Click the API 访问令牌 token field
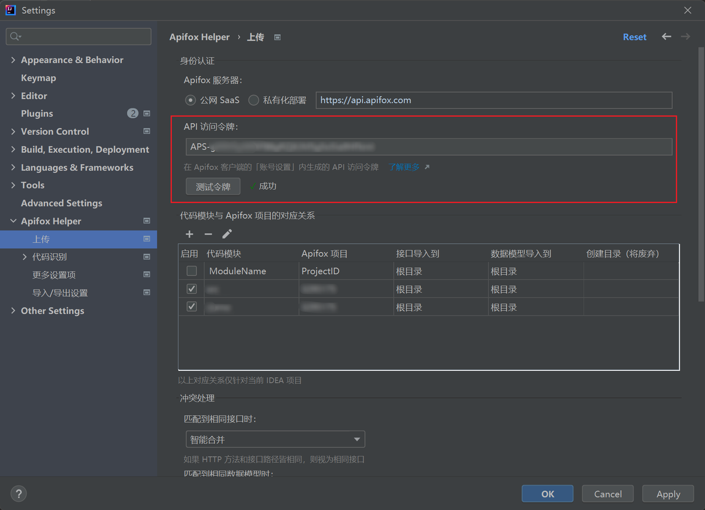This screenshot has height=510, width=705. pyautogui.click(x=429, y=147)
